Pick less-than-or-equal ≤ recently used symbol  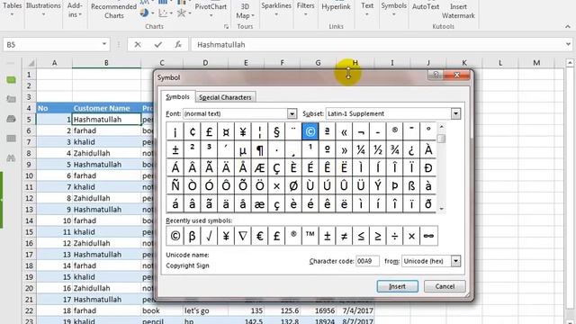click(x=361, y=236)
